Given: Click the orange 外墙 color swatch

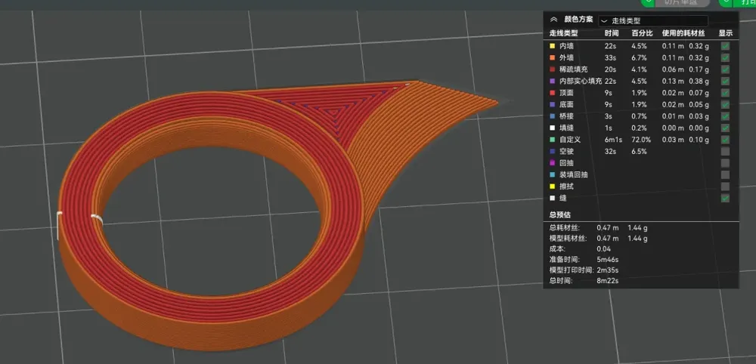Looking at the screenshot, I should tap(552, 58).
